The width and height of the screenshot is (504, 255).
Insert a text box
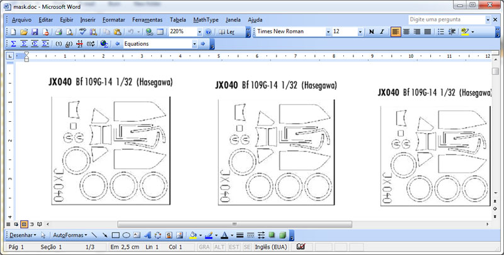pyautogui.click(x=137, y=235)
